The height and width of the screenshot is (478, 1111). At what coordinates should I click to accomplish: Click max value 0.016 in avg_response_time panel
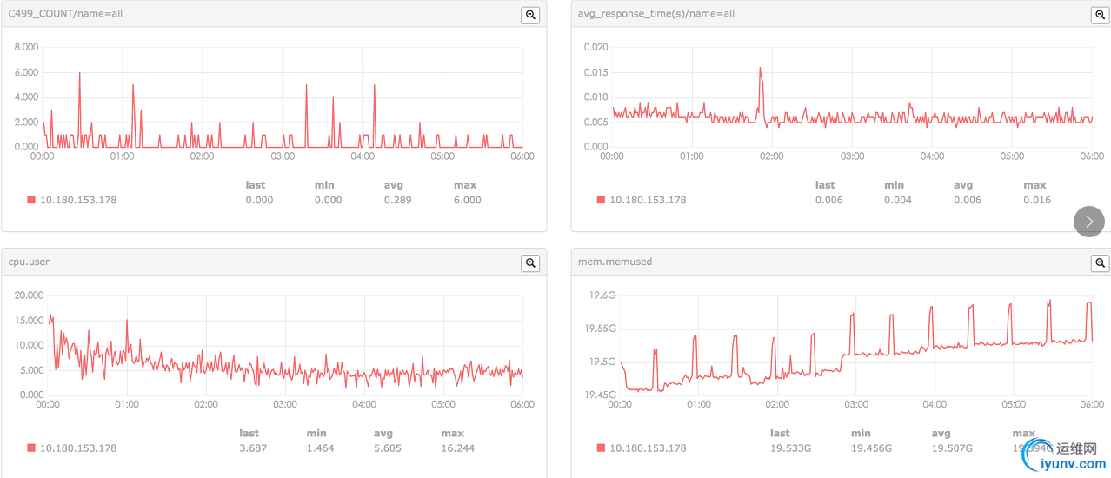(x=1037, y=200)
